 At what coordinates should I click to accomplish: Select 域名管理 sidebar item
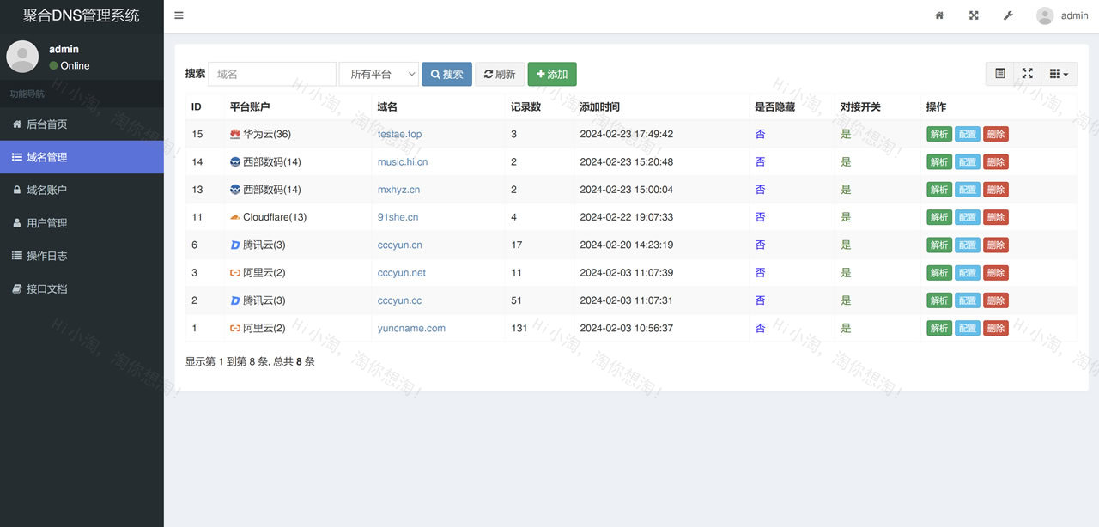tap(82, 157)
